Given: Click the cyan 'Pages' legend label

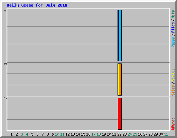Looking at the screenshot, I should coord(173,42).
